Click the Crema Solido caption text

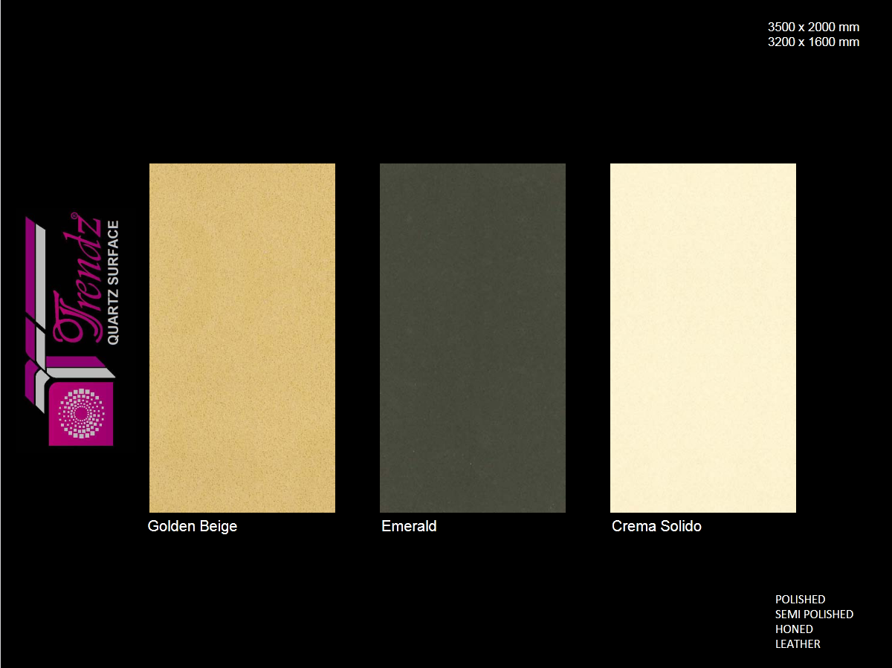click(x=656, y=526)
